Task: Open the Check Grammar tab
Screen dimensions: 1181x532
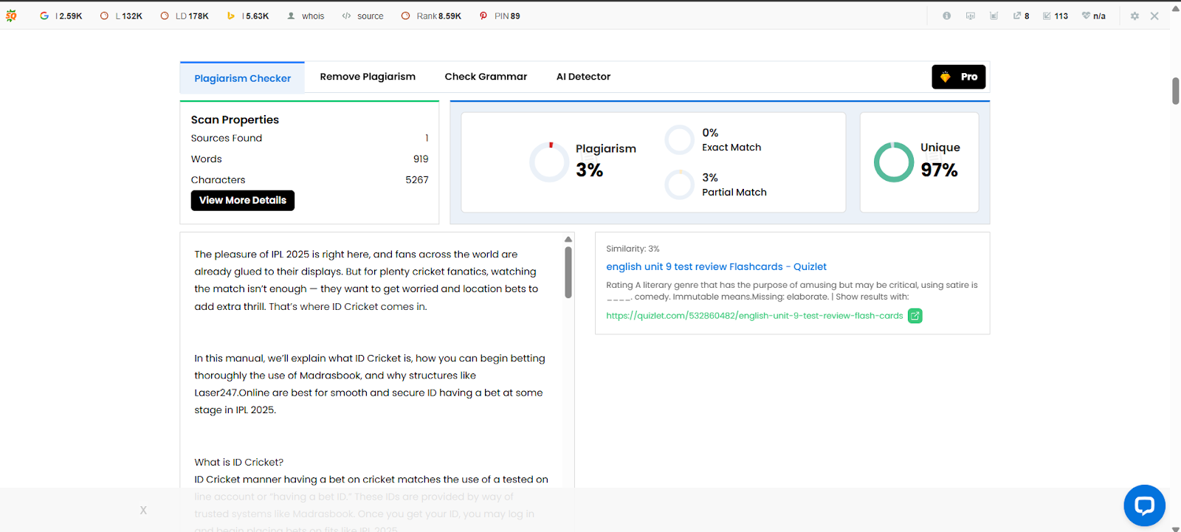Action: (486, 77)
